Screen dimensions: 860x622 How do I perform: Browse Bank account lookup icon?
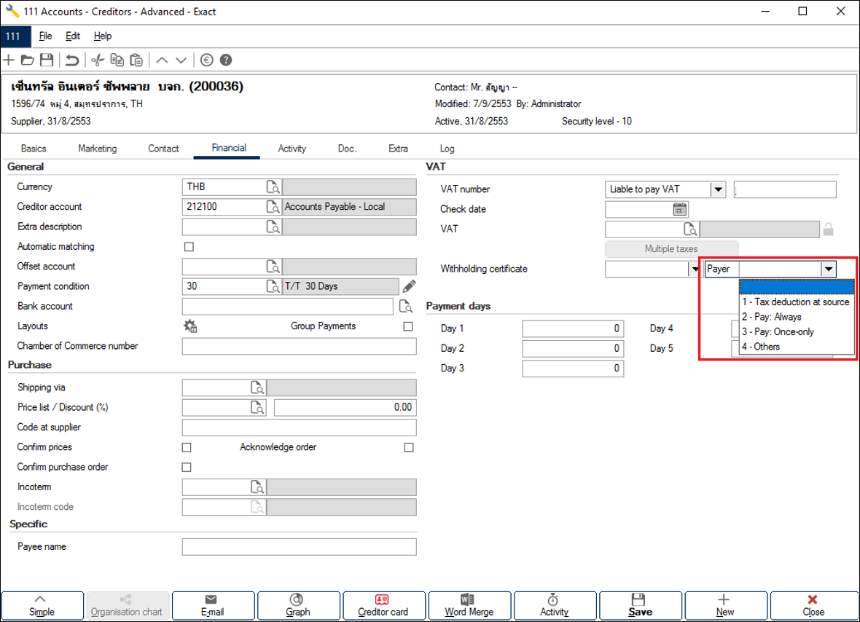click(x=406, y=306)
